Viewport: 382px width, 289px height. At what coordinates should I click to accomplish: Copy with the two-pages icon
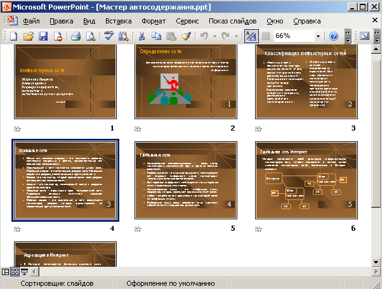point(156,36)
